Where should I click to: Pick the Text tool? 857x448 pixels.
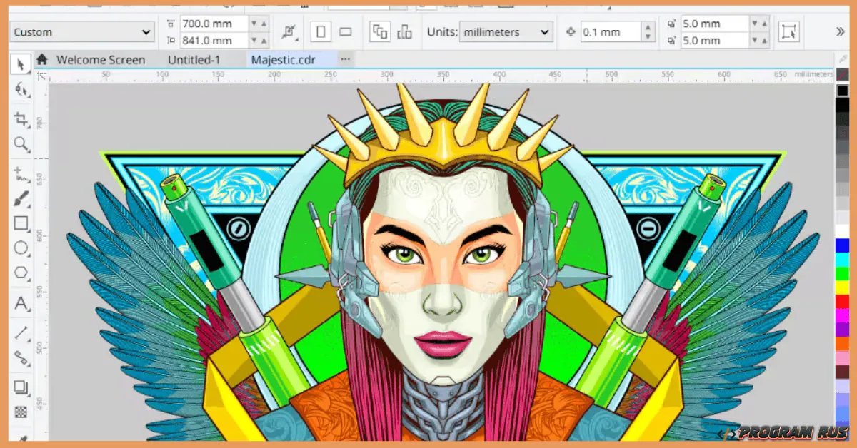pos(21,305)
